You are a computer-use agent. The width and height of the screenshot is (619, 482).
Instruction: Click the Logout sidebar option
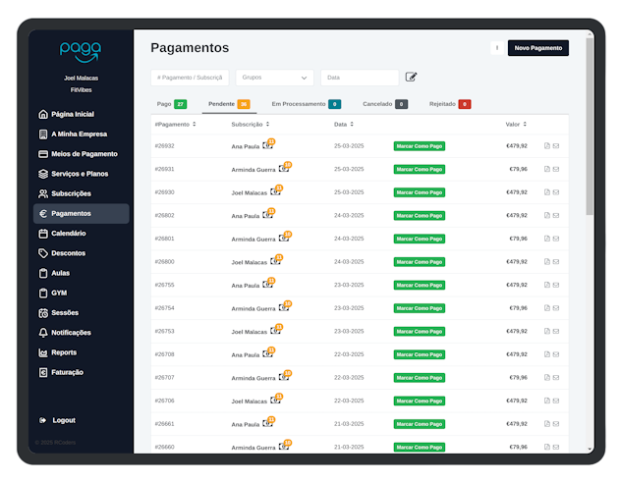[x=63, y=420]
